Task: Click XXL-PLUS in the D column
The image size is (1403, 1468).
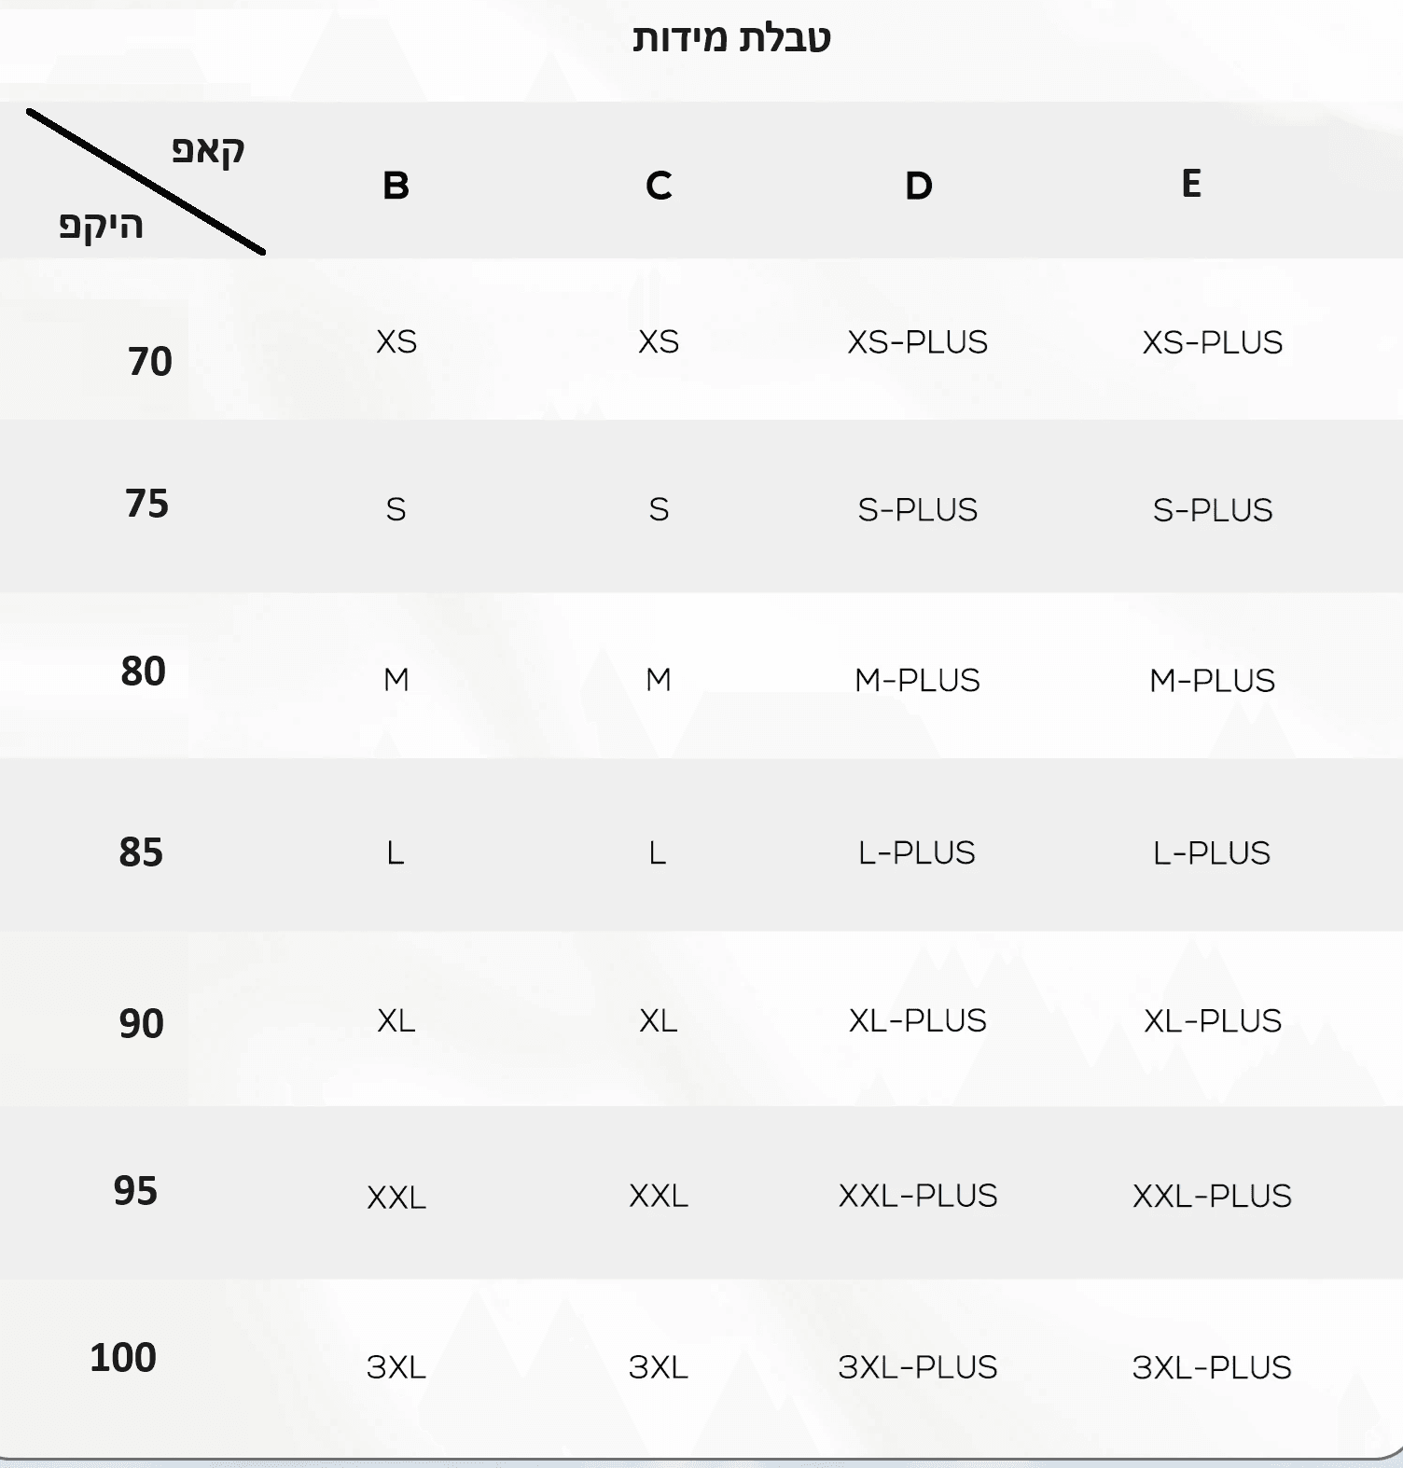Action: [x=918, y=1196]
